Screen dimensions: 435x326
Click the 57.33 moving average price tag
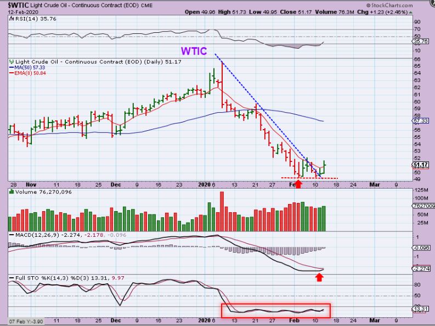pos(421,121)
